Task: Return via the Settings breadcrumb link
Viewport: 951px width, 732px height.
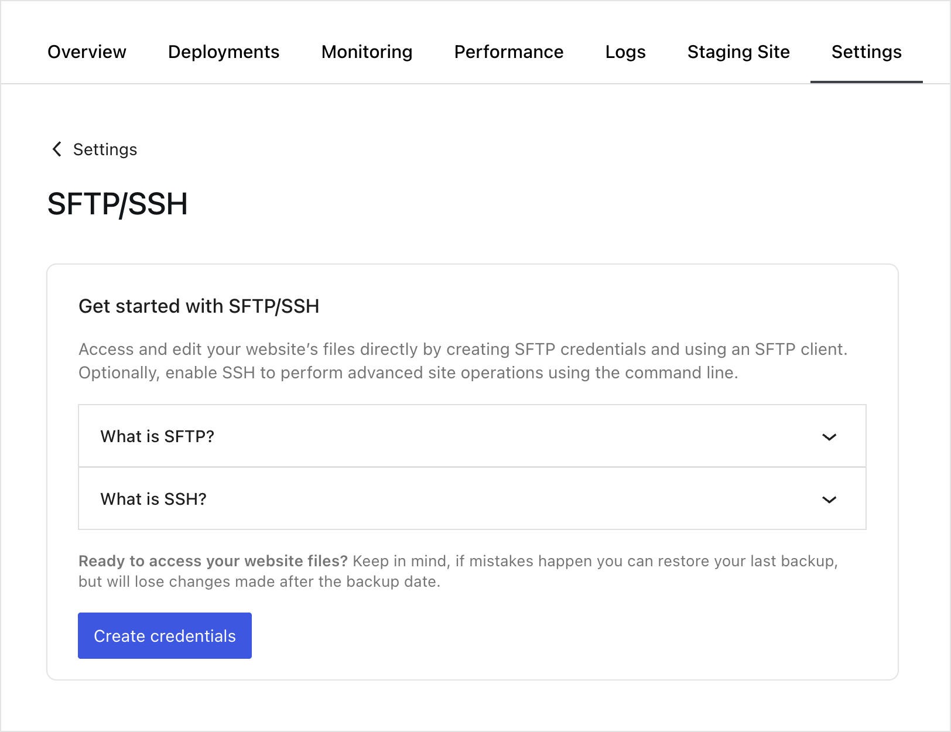Action: click(x=105, y=149)
